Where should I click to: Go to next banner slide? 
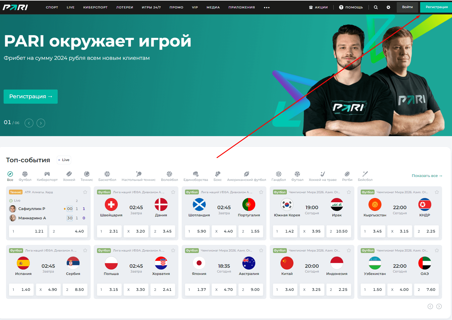coord(41,123)
